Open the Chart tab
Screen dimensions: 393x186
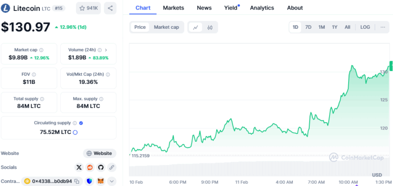(143, 8)
